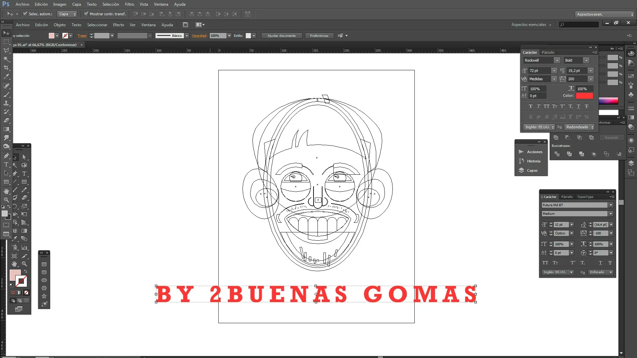The image size is (637, 358).
Task: Open Adobe Bridge from the Br icon
Action: pos(185,25)
